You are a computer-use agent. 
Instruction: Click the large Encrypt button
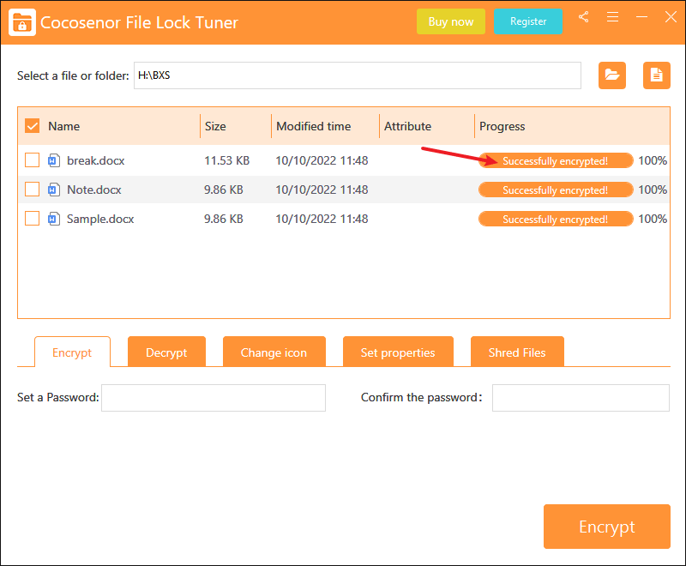(607, 527)
